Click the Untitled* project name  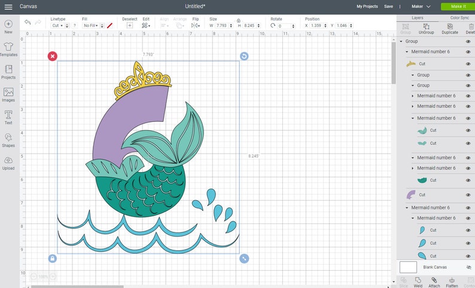[x=195, y=7]
